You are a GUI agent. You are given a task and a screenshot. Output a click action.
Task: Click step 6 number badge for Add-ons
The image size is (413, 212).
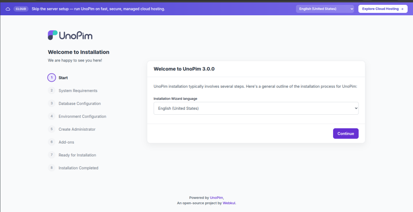pyautogui.click(x=52, y=142)
